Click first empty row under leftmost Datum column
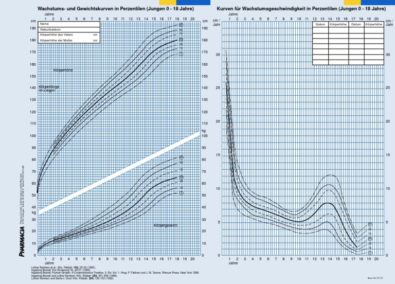The height and width of the screenshot is (284, 395). coord(320,29)
